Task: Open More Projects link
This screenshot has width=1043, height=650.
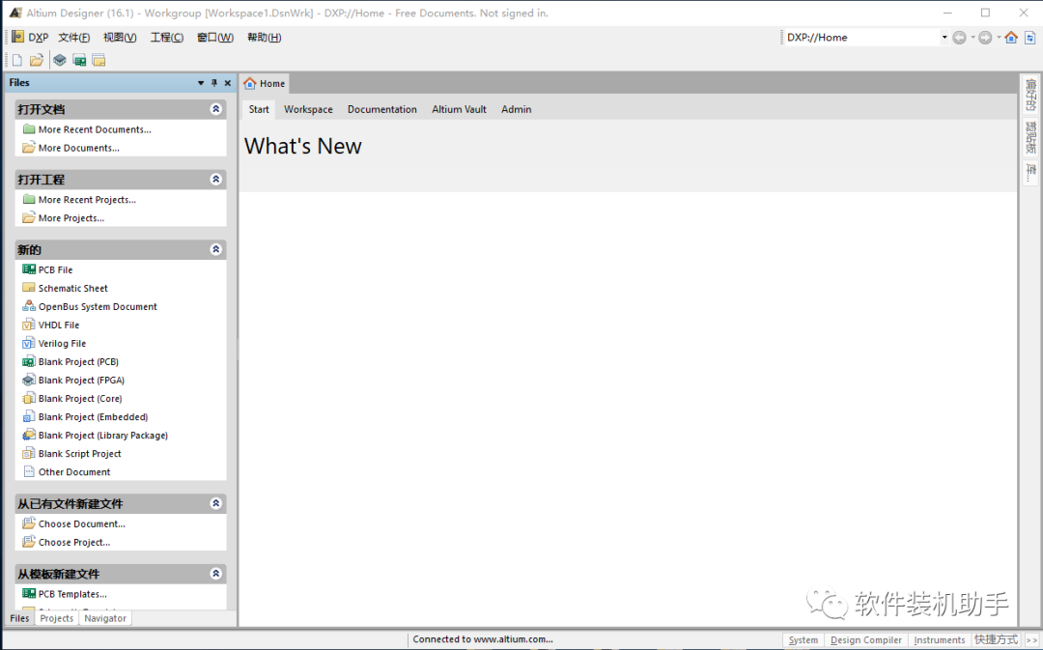Action: (71, 218)
